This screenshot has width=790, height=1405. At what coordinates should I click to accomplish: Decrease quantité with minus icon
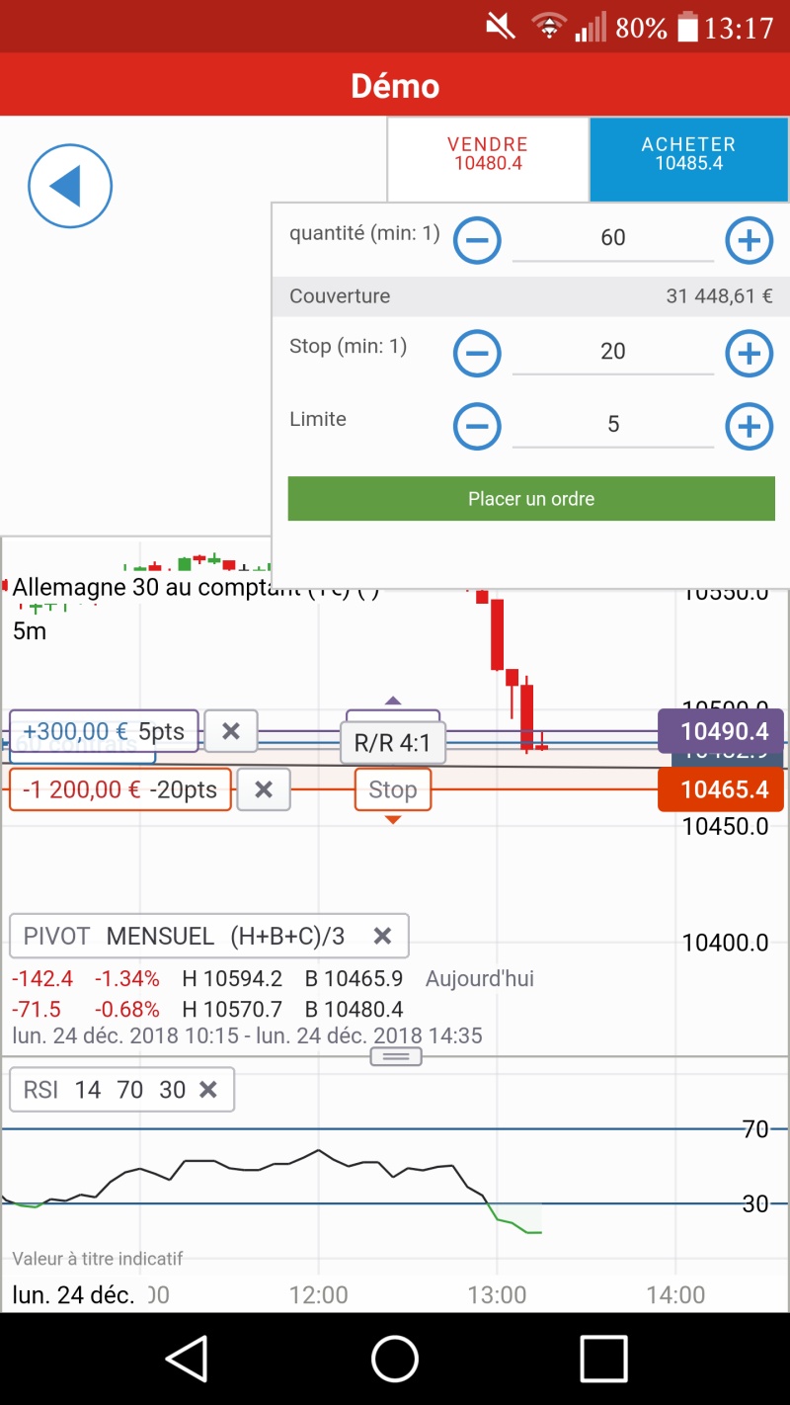(x=477, y=240)
